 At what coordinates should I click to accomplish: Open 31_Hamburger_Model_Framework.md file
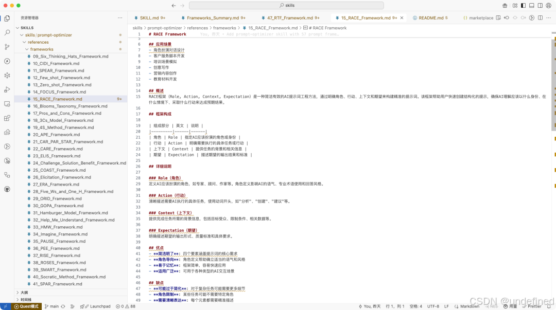pos(71,213)
